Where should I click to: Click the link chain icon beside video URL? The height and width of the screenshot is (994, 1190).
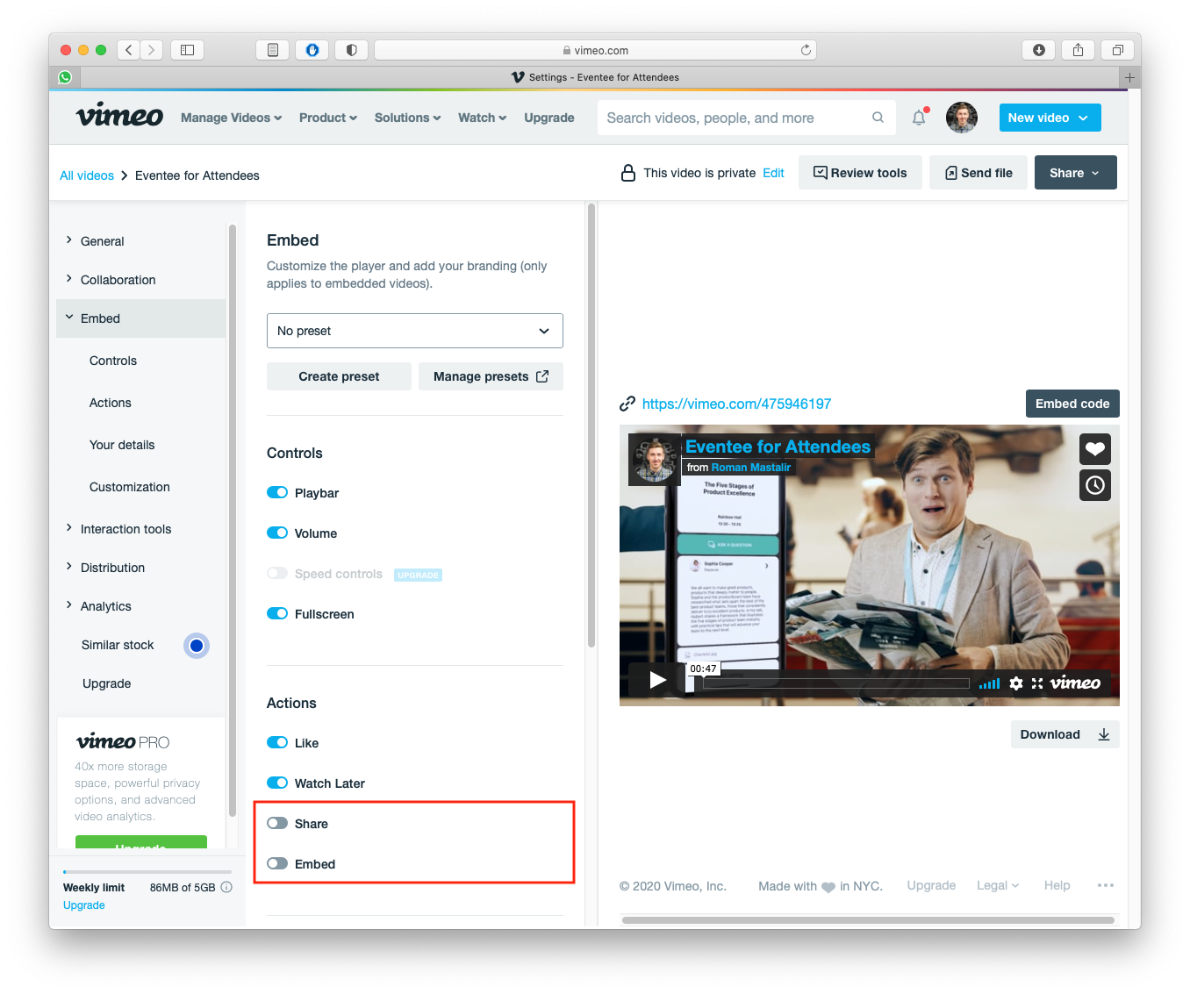click(627, 404)
